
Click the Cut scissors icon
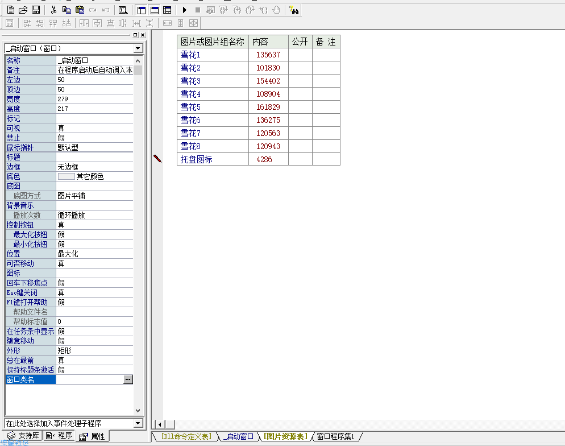click(x=53, y=10)
